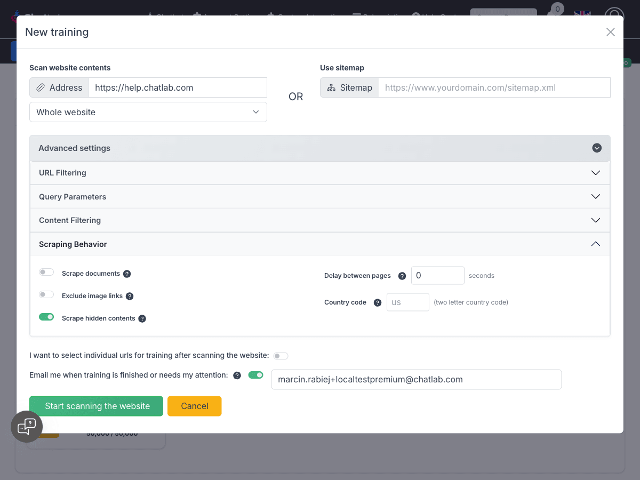Click the help icon for Delay between pages
Viewport: 640px width, 480px height.
point(402,276)
